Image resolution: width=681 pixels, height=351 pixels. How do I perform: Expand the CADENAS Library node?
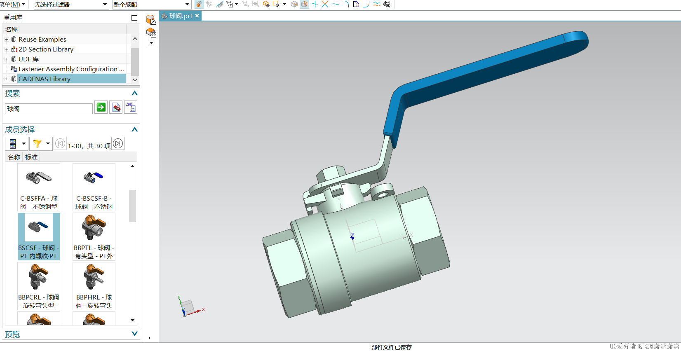[7, 79]
